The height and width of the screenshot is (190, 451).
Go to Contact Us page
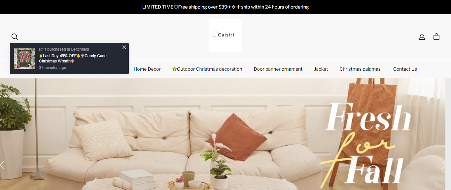pos(405,69)
